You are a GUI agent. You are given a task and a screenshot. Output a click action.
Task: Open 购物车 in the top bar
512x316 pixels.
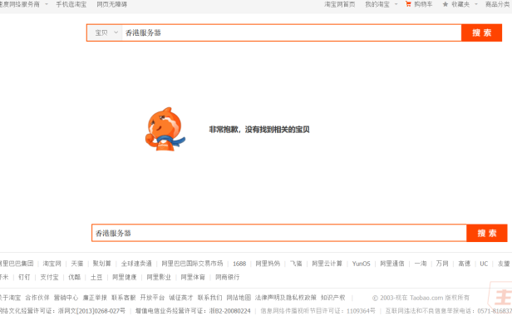(x=423, y=4)
